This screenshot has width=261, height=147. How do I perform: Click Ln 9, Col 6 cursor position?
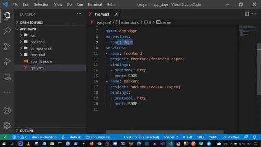click(x=142, y=137)
